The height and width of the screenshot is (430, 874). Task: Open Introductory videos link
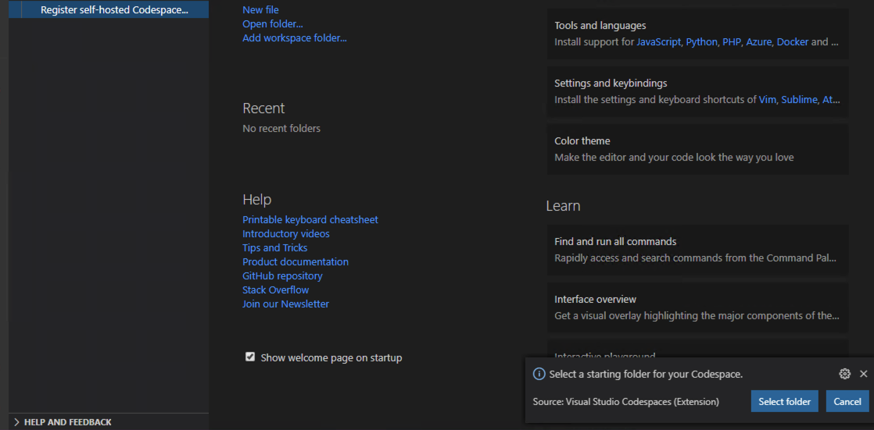tap(286, 233)
